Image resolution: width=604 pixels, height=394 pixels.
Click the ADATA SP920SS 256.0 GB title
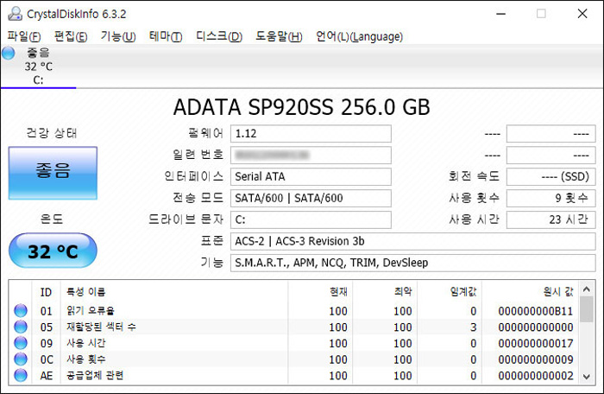pos(302,107)
